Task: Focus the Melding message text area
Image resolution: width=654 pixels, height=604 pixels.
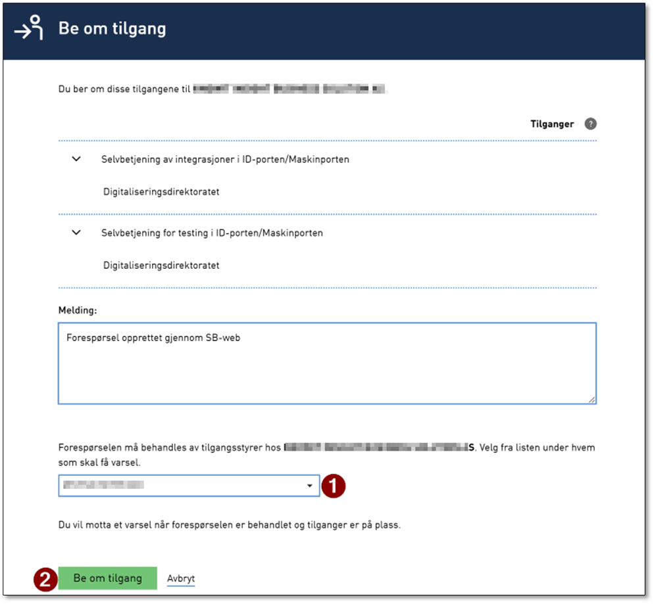Action: pyautogui.click(x=327, y=368)
